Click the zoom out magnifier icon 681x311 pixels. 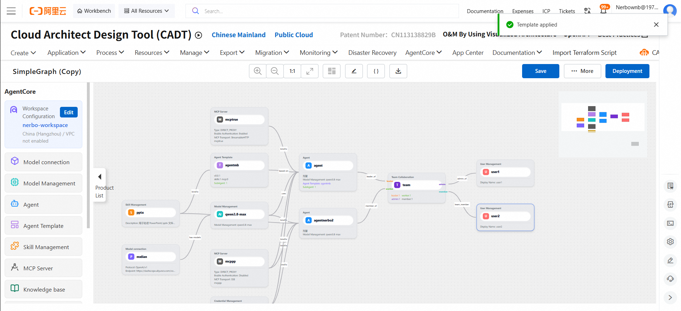coord(275,71)
